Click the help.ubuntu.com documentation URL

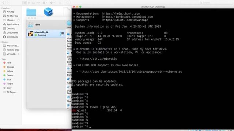click(x=121, y=13)
